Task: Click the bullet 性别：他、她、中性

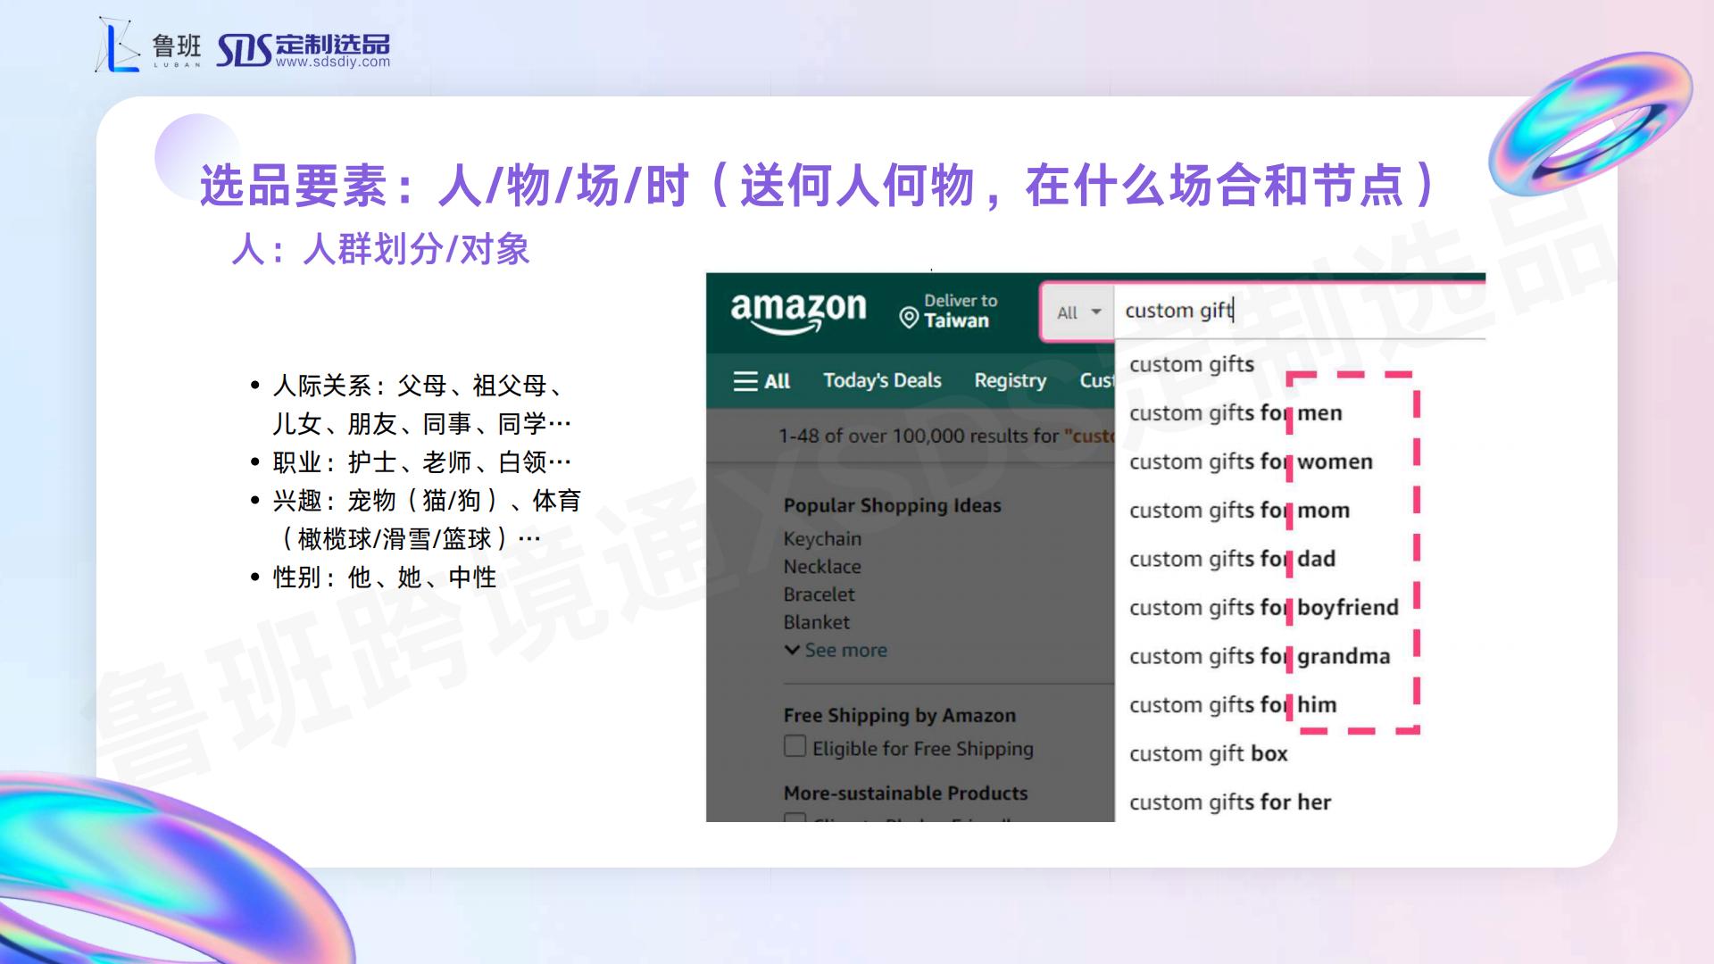Action: pyautogui.click(x=384, y=578)
